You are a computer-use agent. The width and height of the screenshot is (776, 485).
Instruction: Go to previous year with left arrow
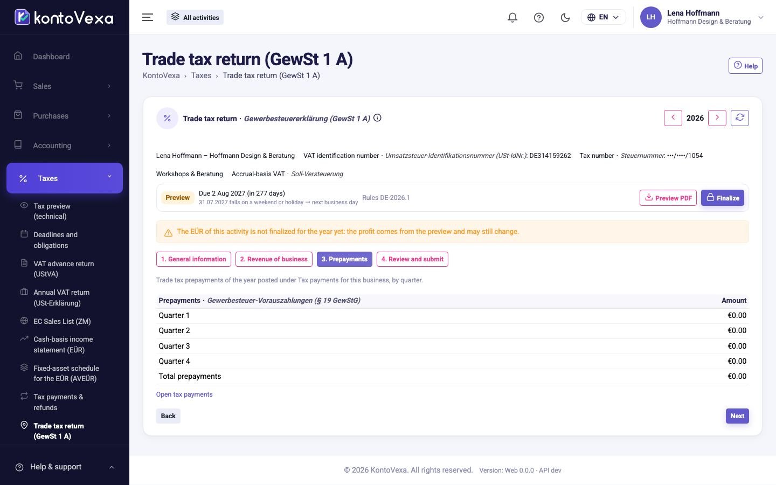(673, 118)
